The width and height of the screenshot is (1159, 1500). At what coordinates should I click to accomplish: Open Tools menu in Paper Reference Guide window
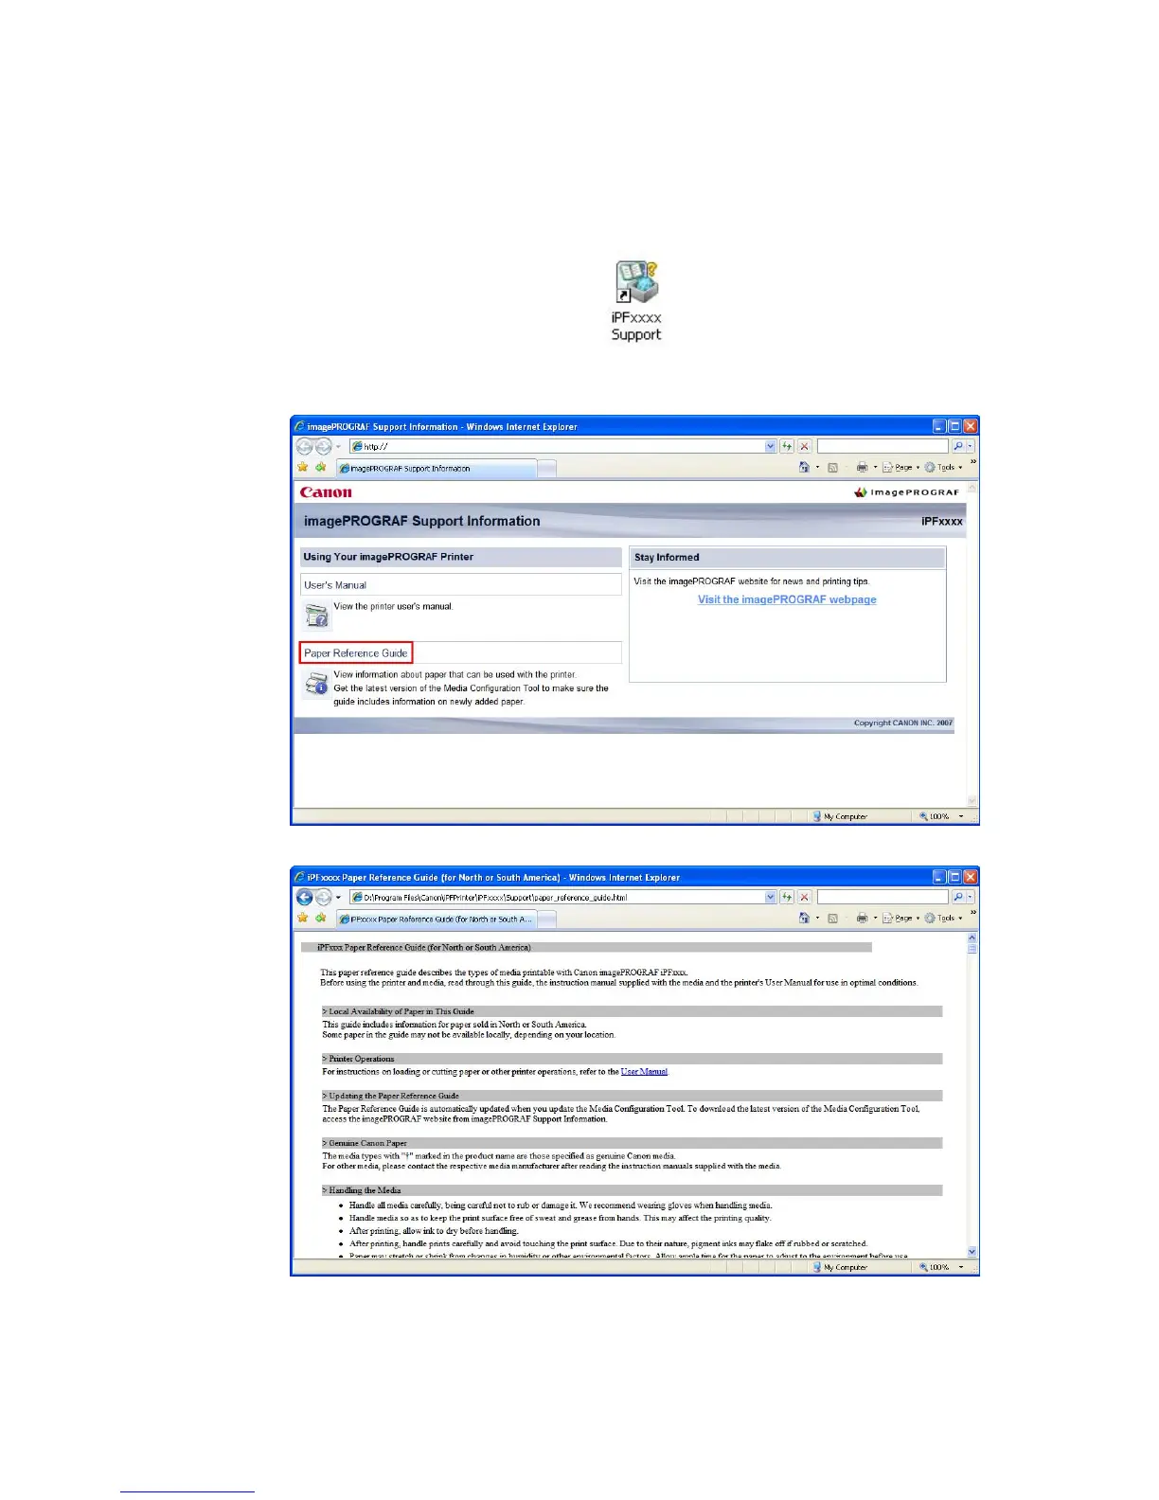click(x=943, y=918)
